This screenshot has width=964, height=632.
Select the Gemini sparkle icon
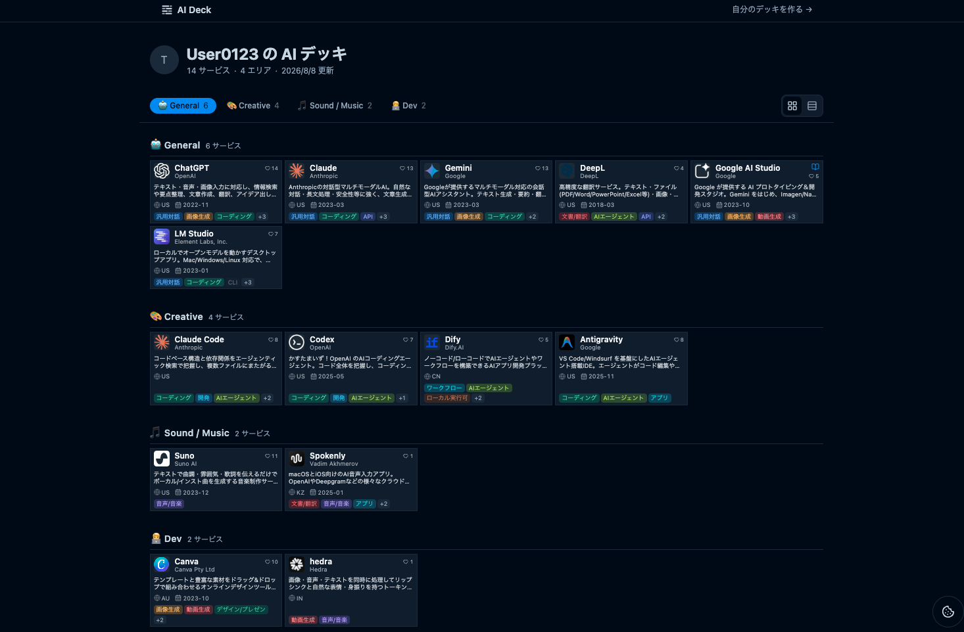pyautogui.click(x=432, y=171)
